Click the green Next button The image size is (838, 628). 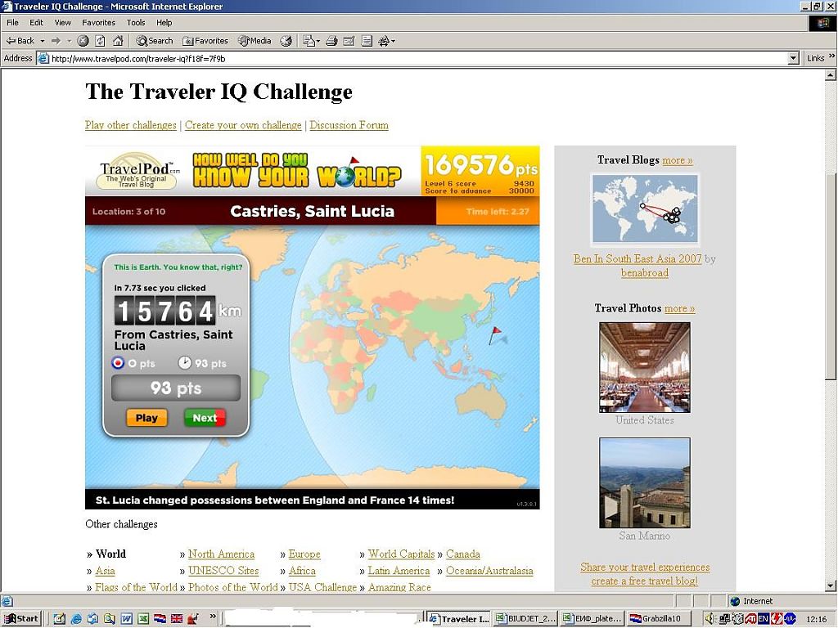coord(205,418)
